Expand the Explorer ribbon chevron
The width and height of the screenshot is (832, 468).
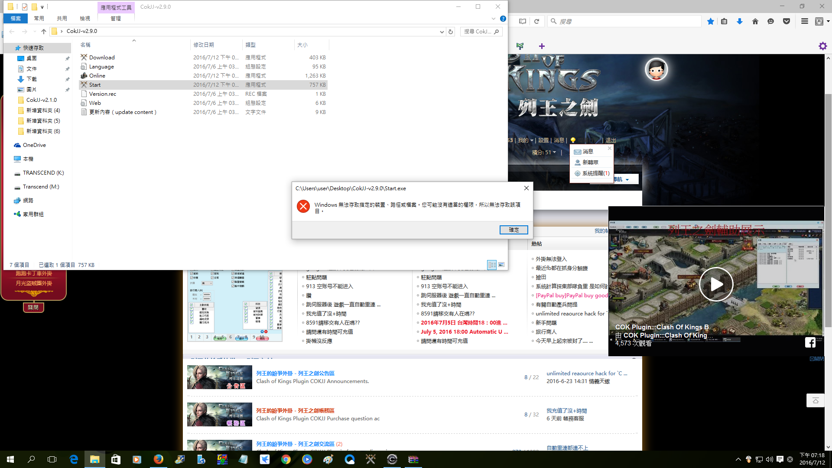click(x=493, y=19)
